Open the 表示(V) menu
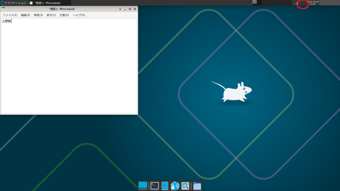This screenshot has height=191, width=340. click(x=51, y=15)
